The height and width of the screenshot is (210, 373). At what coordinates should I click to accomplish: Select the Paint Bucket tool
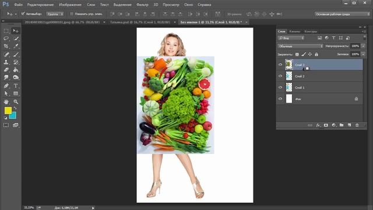click(16, 70)
